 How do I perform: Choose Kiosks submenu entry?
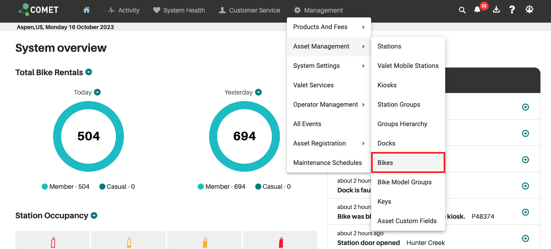point(408,85)
